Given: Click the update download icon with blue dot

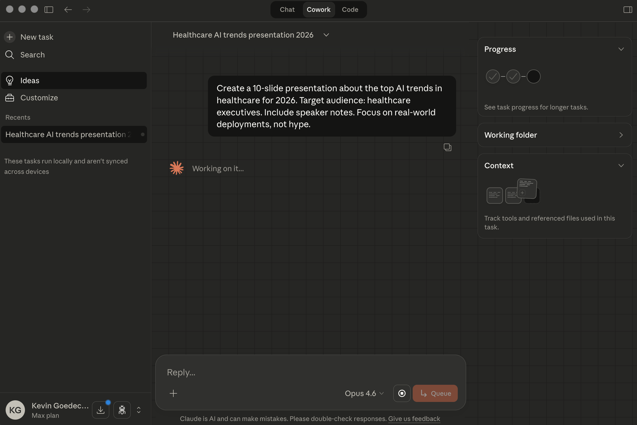Looking at the screenshot, I should (x=101, y=410).
